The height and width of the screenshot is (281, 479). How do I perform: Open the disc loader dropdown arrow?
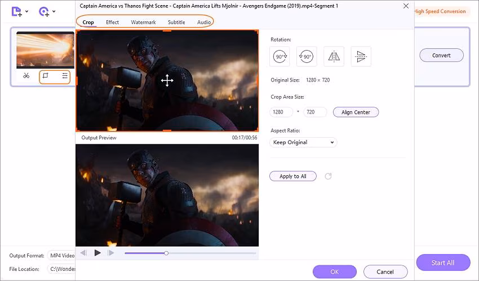[x=54, y=12]
